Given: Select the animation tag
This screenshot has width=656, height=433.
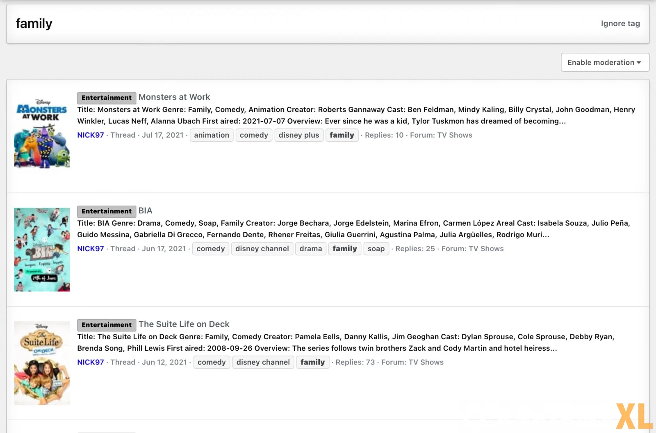Looking at the screenshot, I should (x=212, y=135).
